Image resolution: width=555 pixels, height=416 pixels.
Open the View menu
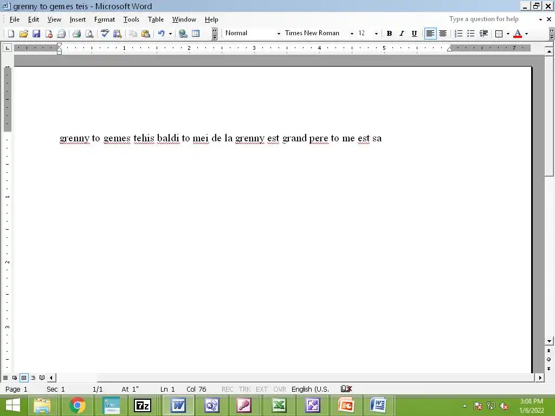point(54,19)
